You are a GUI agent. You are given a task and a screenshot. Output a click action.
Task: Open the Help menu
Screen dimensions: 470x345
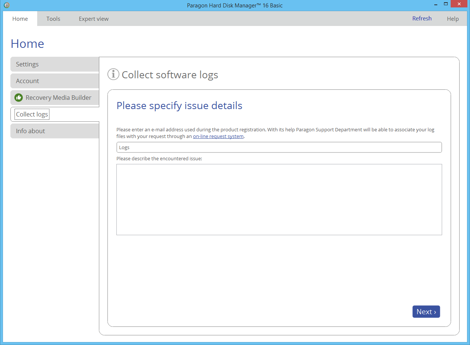pos(453,19)
